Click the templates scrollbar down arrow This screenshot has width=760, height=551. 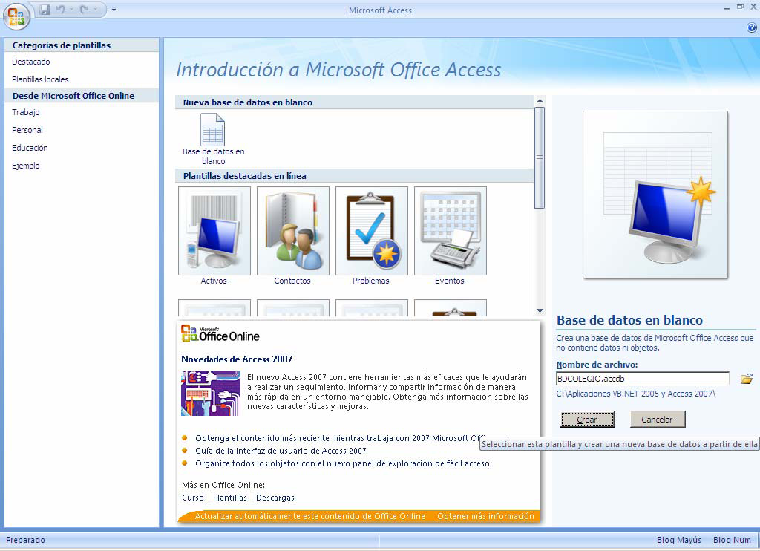540,310
